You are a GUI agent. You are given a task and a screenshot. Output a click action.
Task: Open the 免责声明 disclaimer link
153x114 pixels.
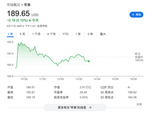click(x=42, y=26)
